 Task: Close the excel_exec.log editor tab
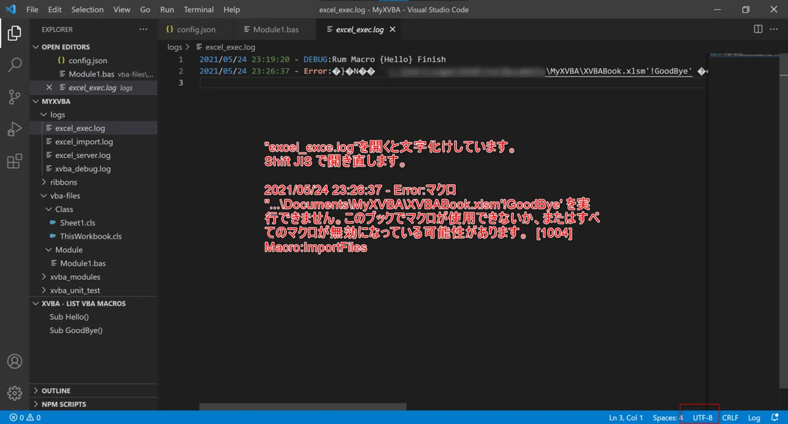point(393,29)
